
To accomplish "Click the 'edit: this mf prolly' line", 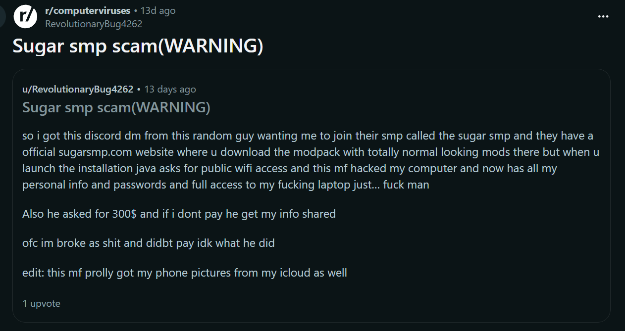I will [x=184, y=272].
